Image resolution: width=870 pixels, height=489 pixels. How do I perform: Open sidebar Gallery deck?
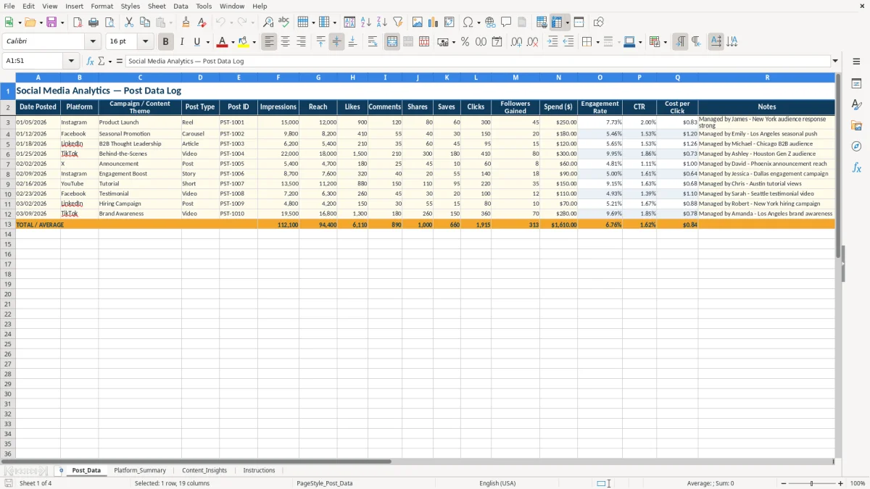tap(856, 126)
